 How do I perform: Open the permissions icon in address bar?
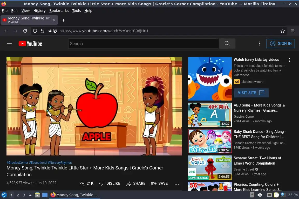pyautogui.click(x=49, y=31)
